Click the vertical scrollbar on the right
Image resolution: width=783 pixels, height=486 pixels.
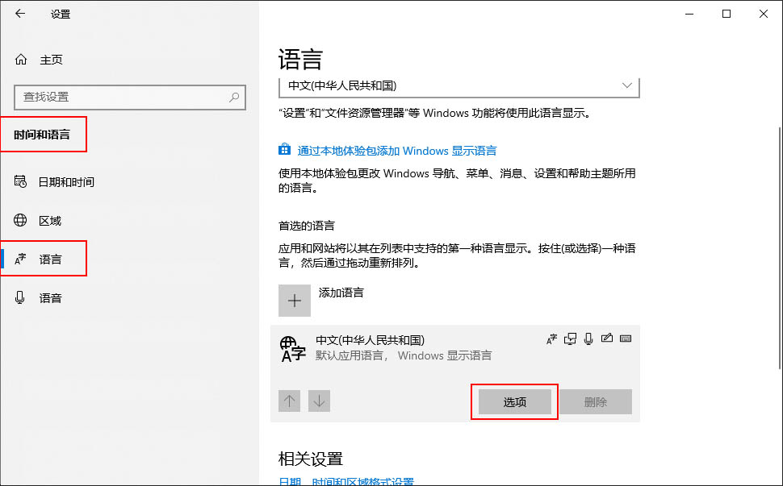[x=780, y=247]
